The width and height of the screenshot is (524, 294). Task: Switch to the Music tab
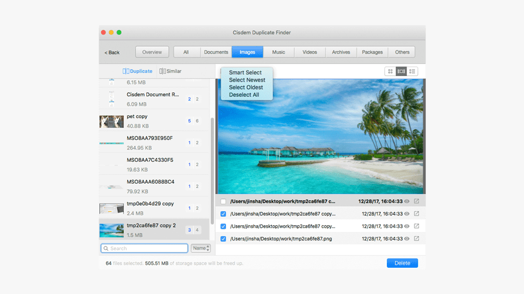[x=278, y=52]
